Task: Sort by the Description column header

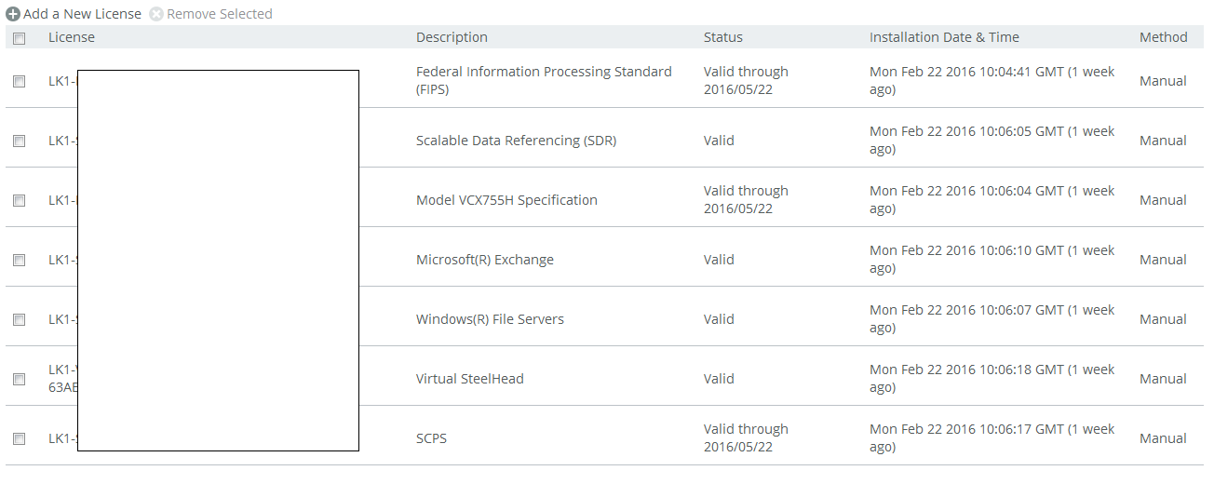Action: click(452, 37)
